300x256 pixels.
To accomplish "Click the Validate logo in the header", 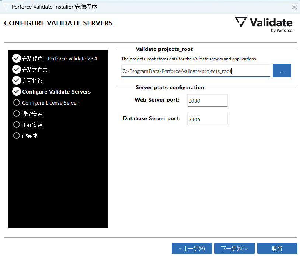I will pos(263,24).
